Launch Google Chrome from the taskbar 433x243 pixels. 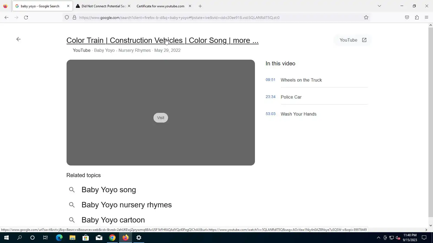coord(112,238)
